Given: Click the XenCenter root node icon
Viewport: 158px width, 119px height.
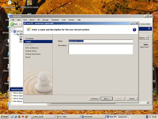Looking at the screenshot, I should [15, 31].
